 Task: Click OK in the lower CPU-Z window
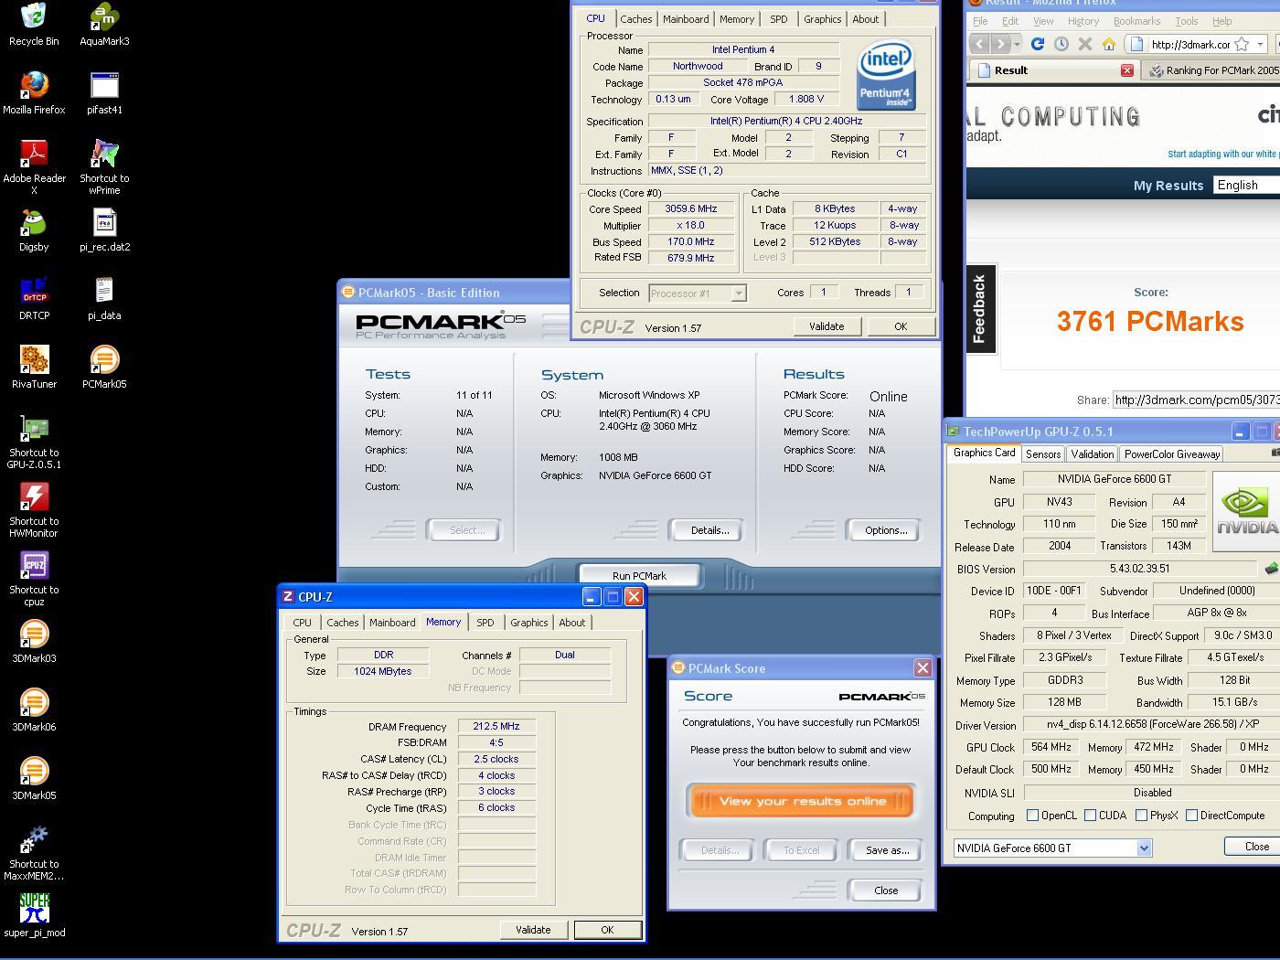607,930
